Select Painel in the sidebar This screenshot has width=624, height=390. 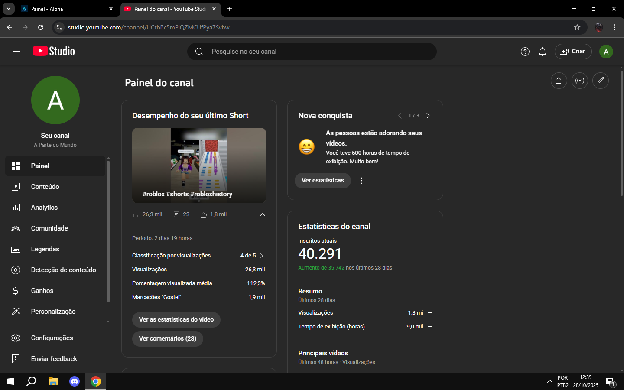click(55, 166)
